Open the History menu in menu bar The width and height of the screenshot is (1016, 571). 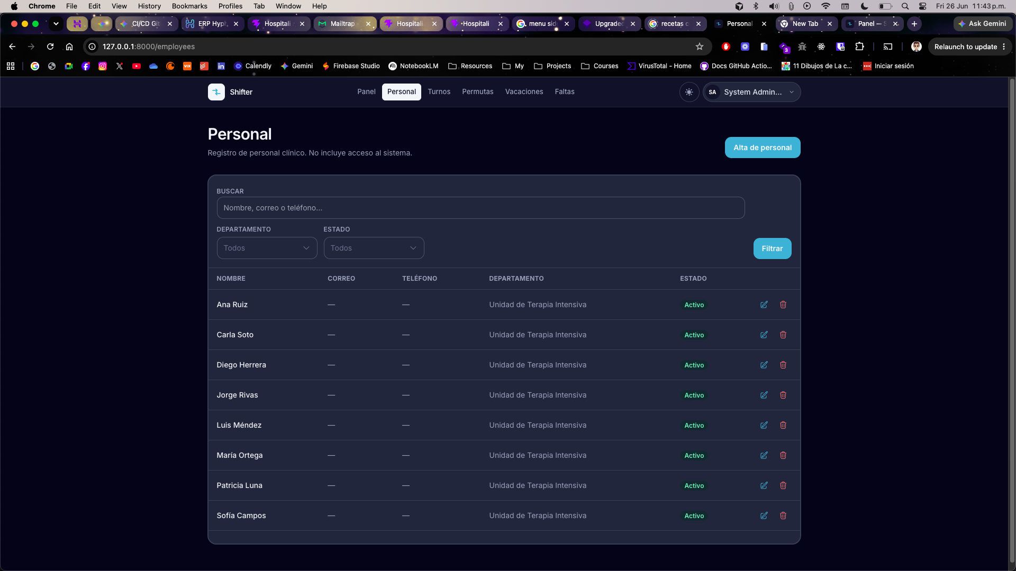click(x=149, y=6)
